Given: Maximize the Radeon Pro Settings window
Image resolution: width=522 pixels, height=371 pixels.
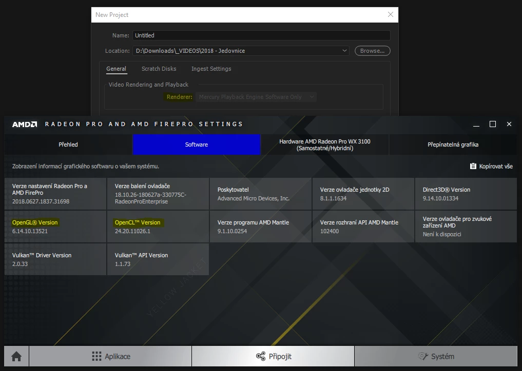Looking at the screenshot, I should point(493,125).
